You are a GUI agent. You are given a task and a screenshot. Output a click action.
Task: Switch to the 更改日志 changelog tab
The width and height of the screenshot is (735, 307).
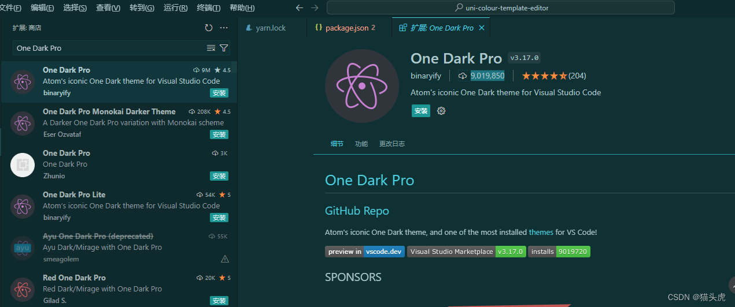click(x=391, y=144)
